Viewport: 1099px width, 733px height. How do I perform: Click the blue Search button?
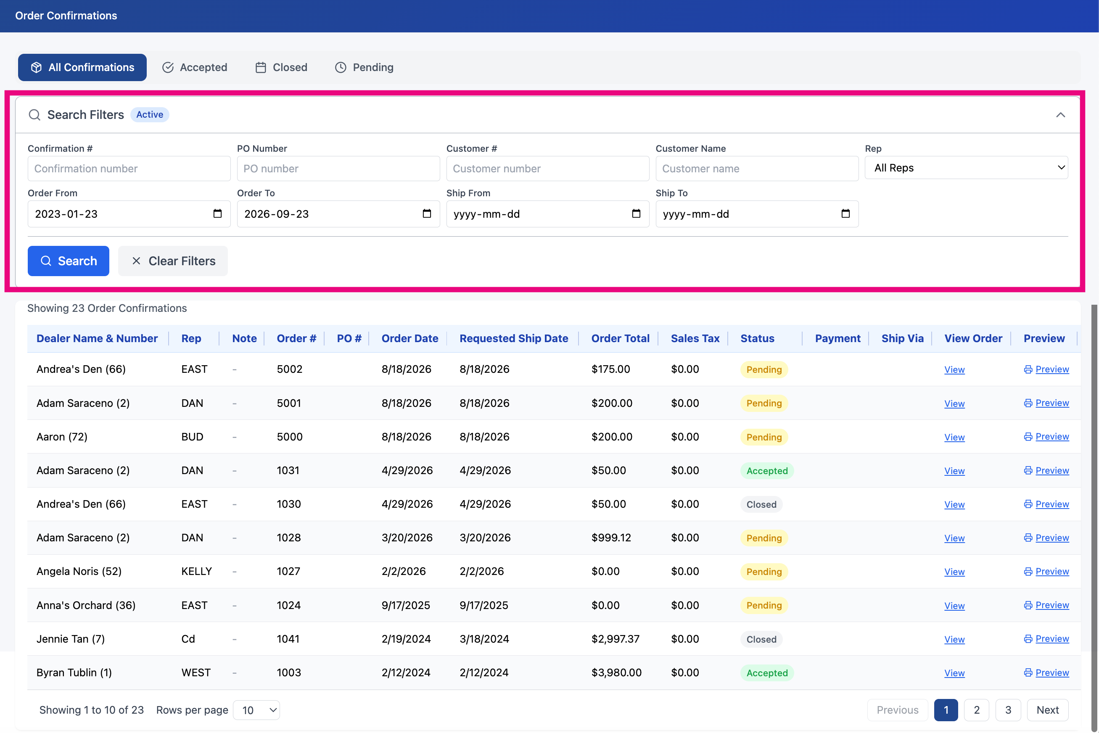[68, 261]
